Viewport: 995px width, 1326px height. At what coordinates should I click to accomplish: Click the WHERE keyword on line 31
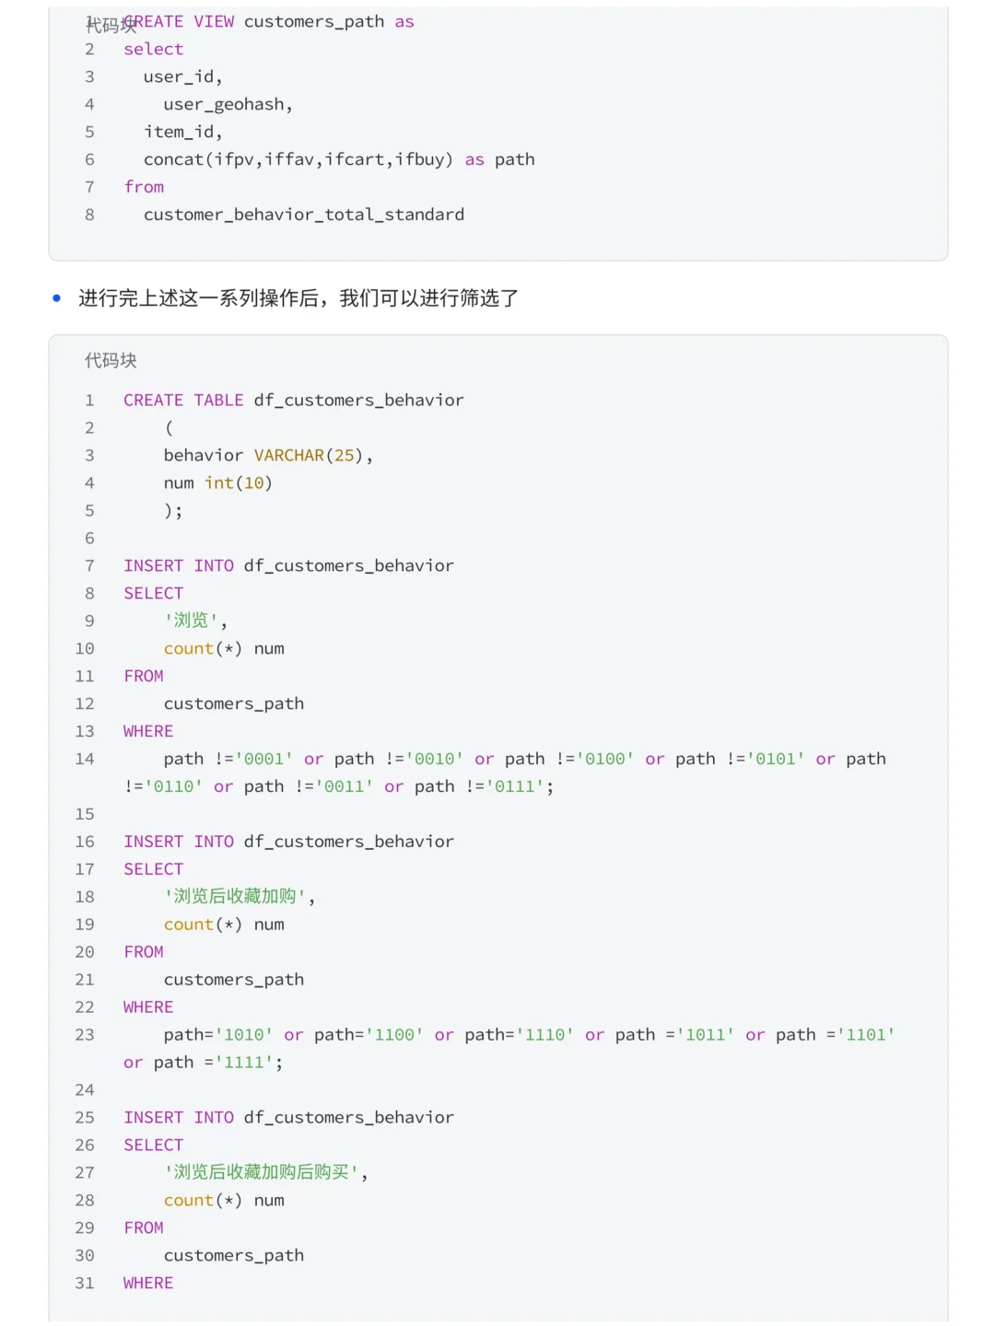click(x=148, y=1283)
